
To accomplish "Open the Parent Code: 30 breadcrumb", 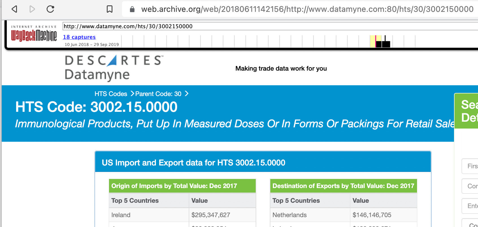I will 158,94.
